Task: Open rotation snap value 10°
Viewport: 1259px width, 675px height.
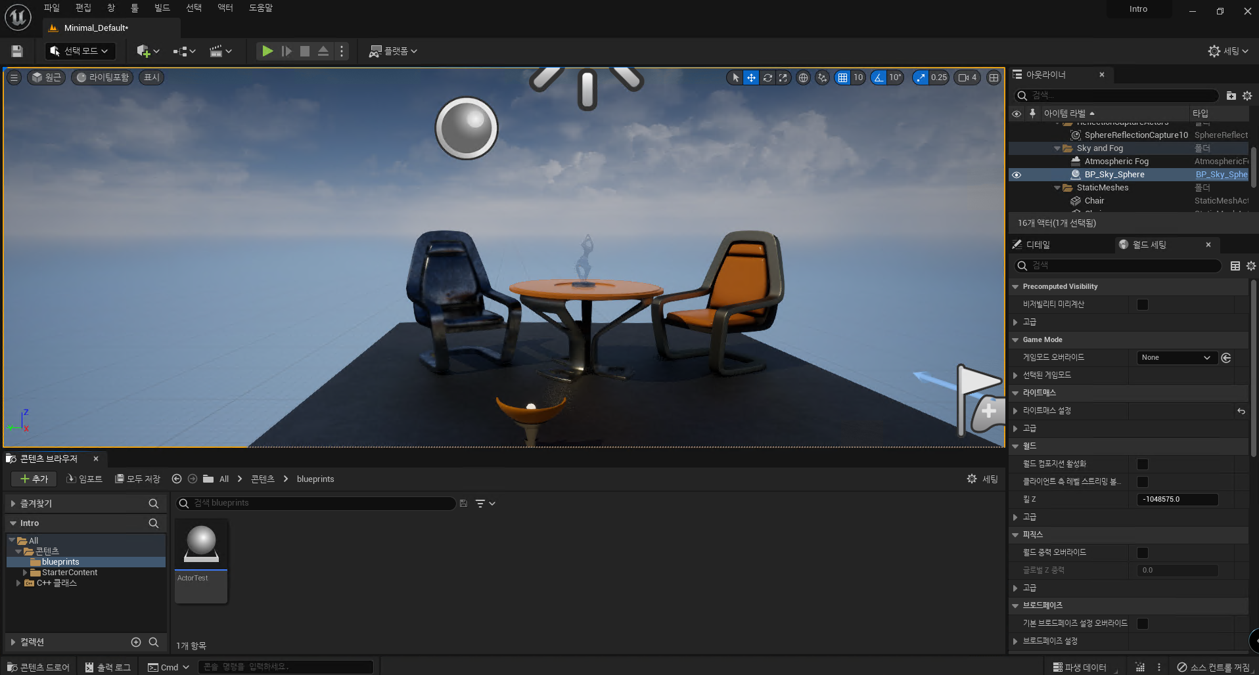Action: (x=895, y=77)
